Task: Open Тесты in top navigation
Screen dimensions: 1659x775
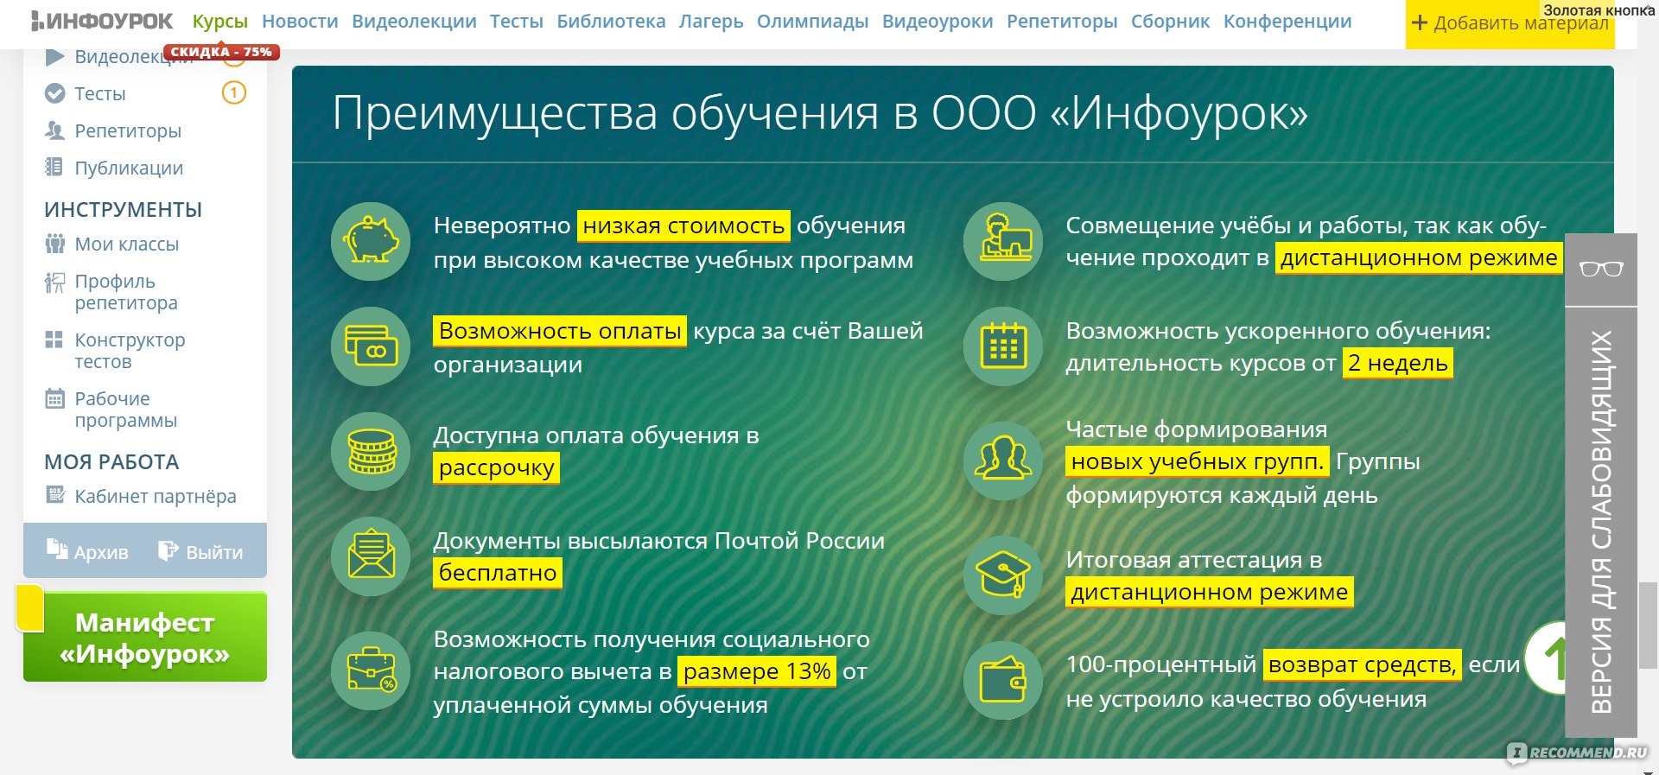Action: [x=517, y=21]
